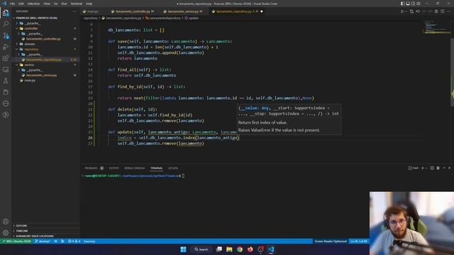Maximize the panel with the chevron-up icon
The width and height of the screenshot is (454, 255).
pyautogui.click(x=444, y=168)
